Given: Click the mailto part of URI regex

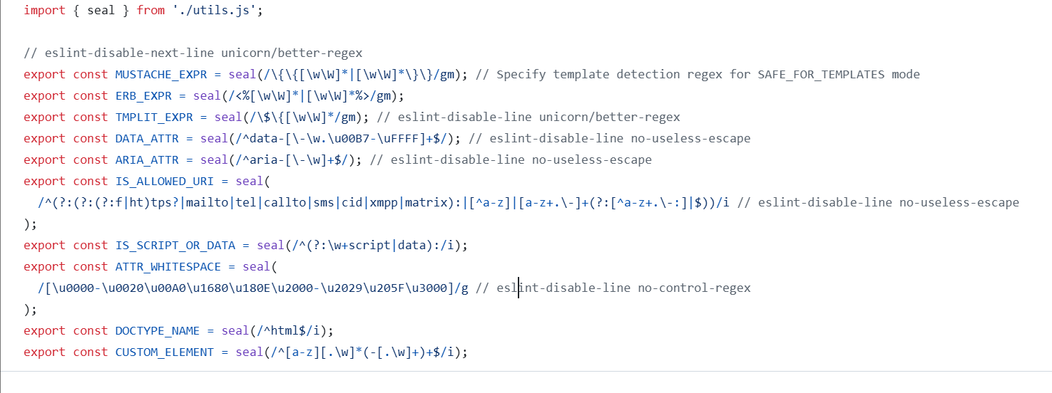Looking at the screenshot, I should pyautogui.click(x=207, y=203).
